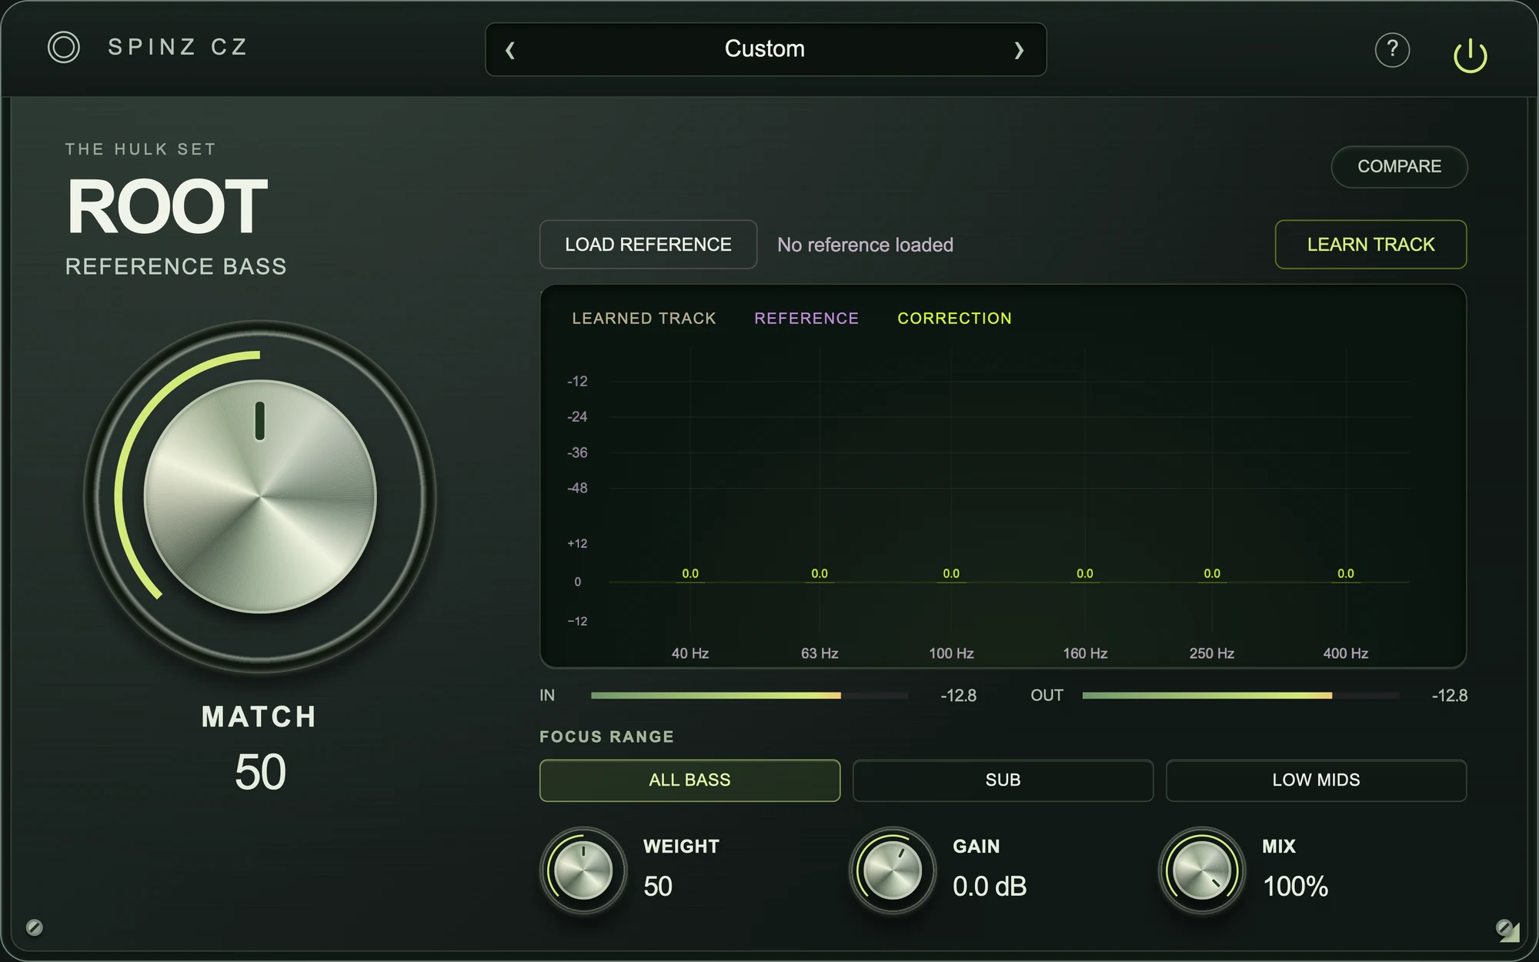Go to previous preset with left chevron
Screen dimensions: 1539x962
pos(509,50)
